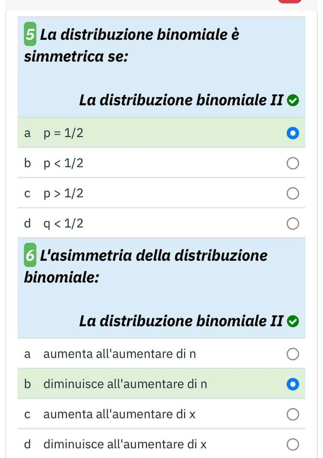Click green verified checkmark in question 5
The width and height of the screenshot is (323, 458).
point(293,101)
